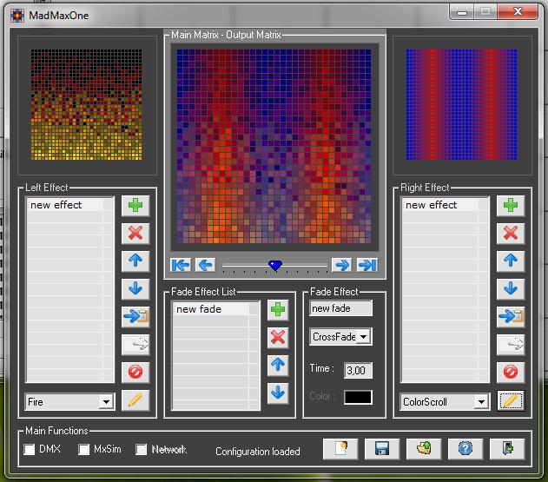The height and width of the screenshot is (482, 548).
Task: Delete the selected right effect with red X
Action: 510,233
